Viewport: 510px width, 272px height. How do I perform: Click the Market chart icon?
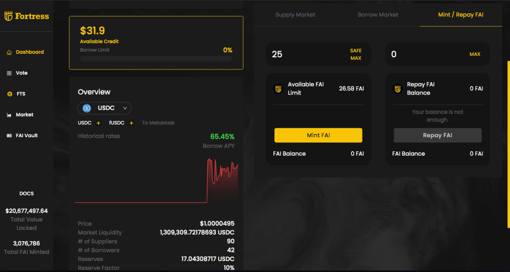[9, 115]
